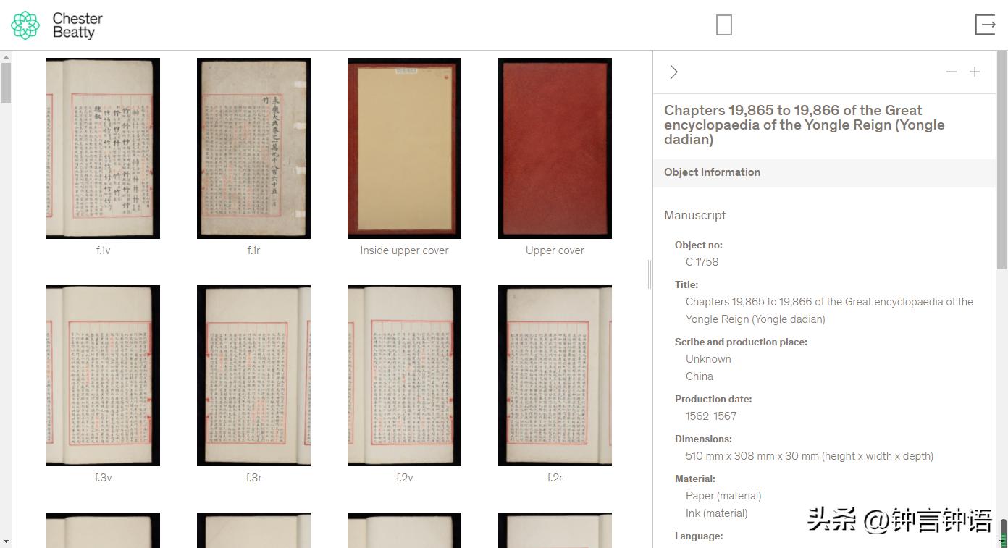This screenshot has height=548, width=1008.
Task: Increase text size with plus icon
Action: coord(975,72)
